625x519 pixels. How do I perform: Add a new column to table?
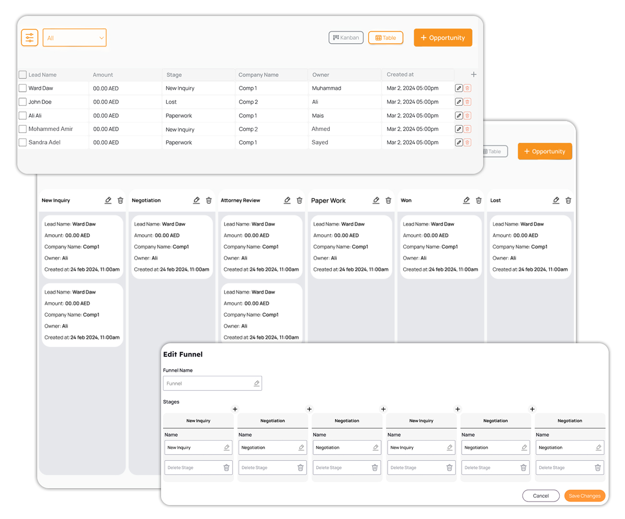[474, 74]
